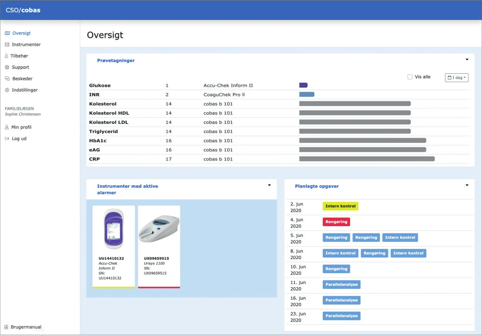Open the Support menu item

[x=20, y=67]
